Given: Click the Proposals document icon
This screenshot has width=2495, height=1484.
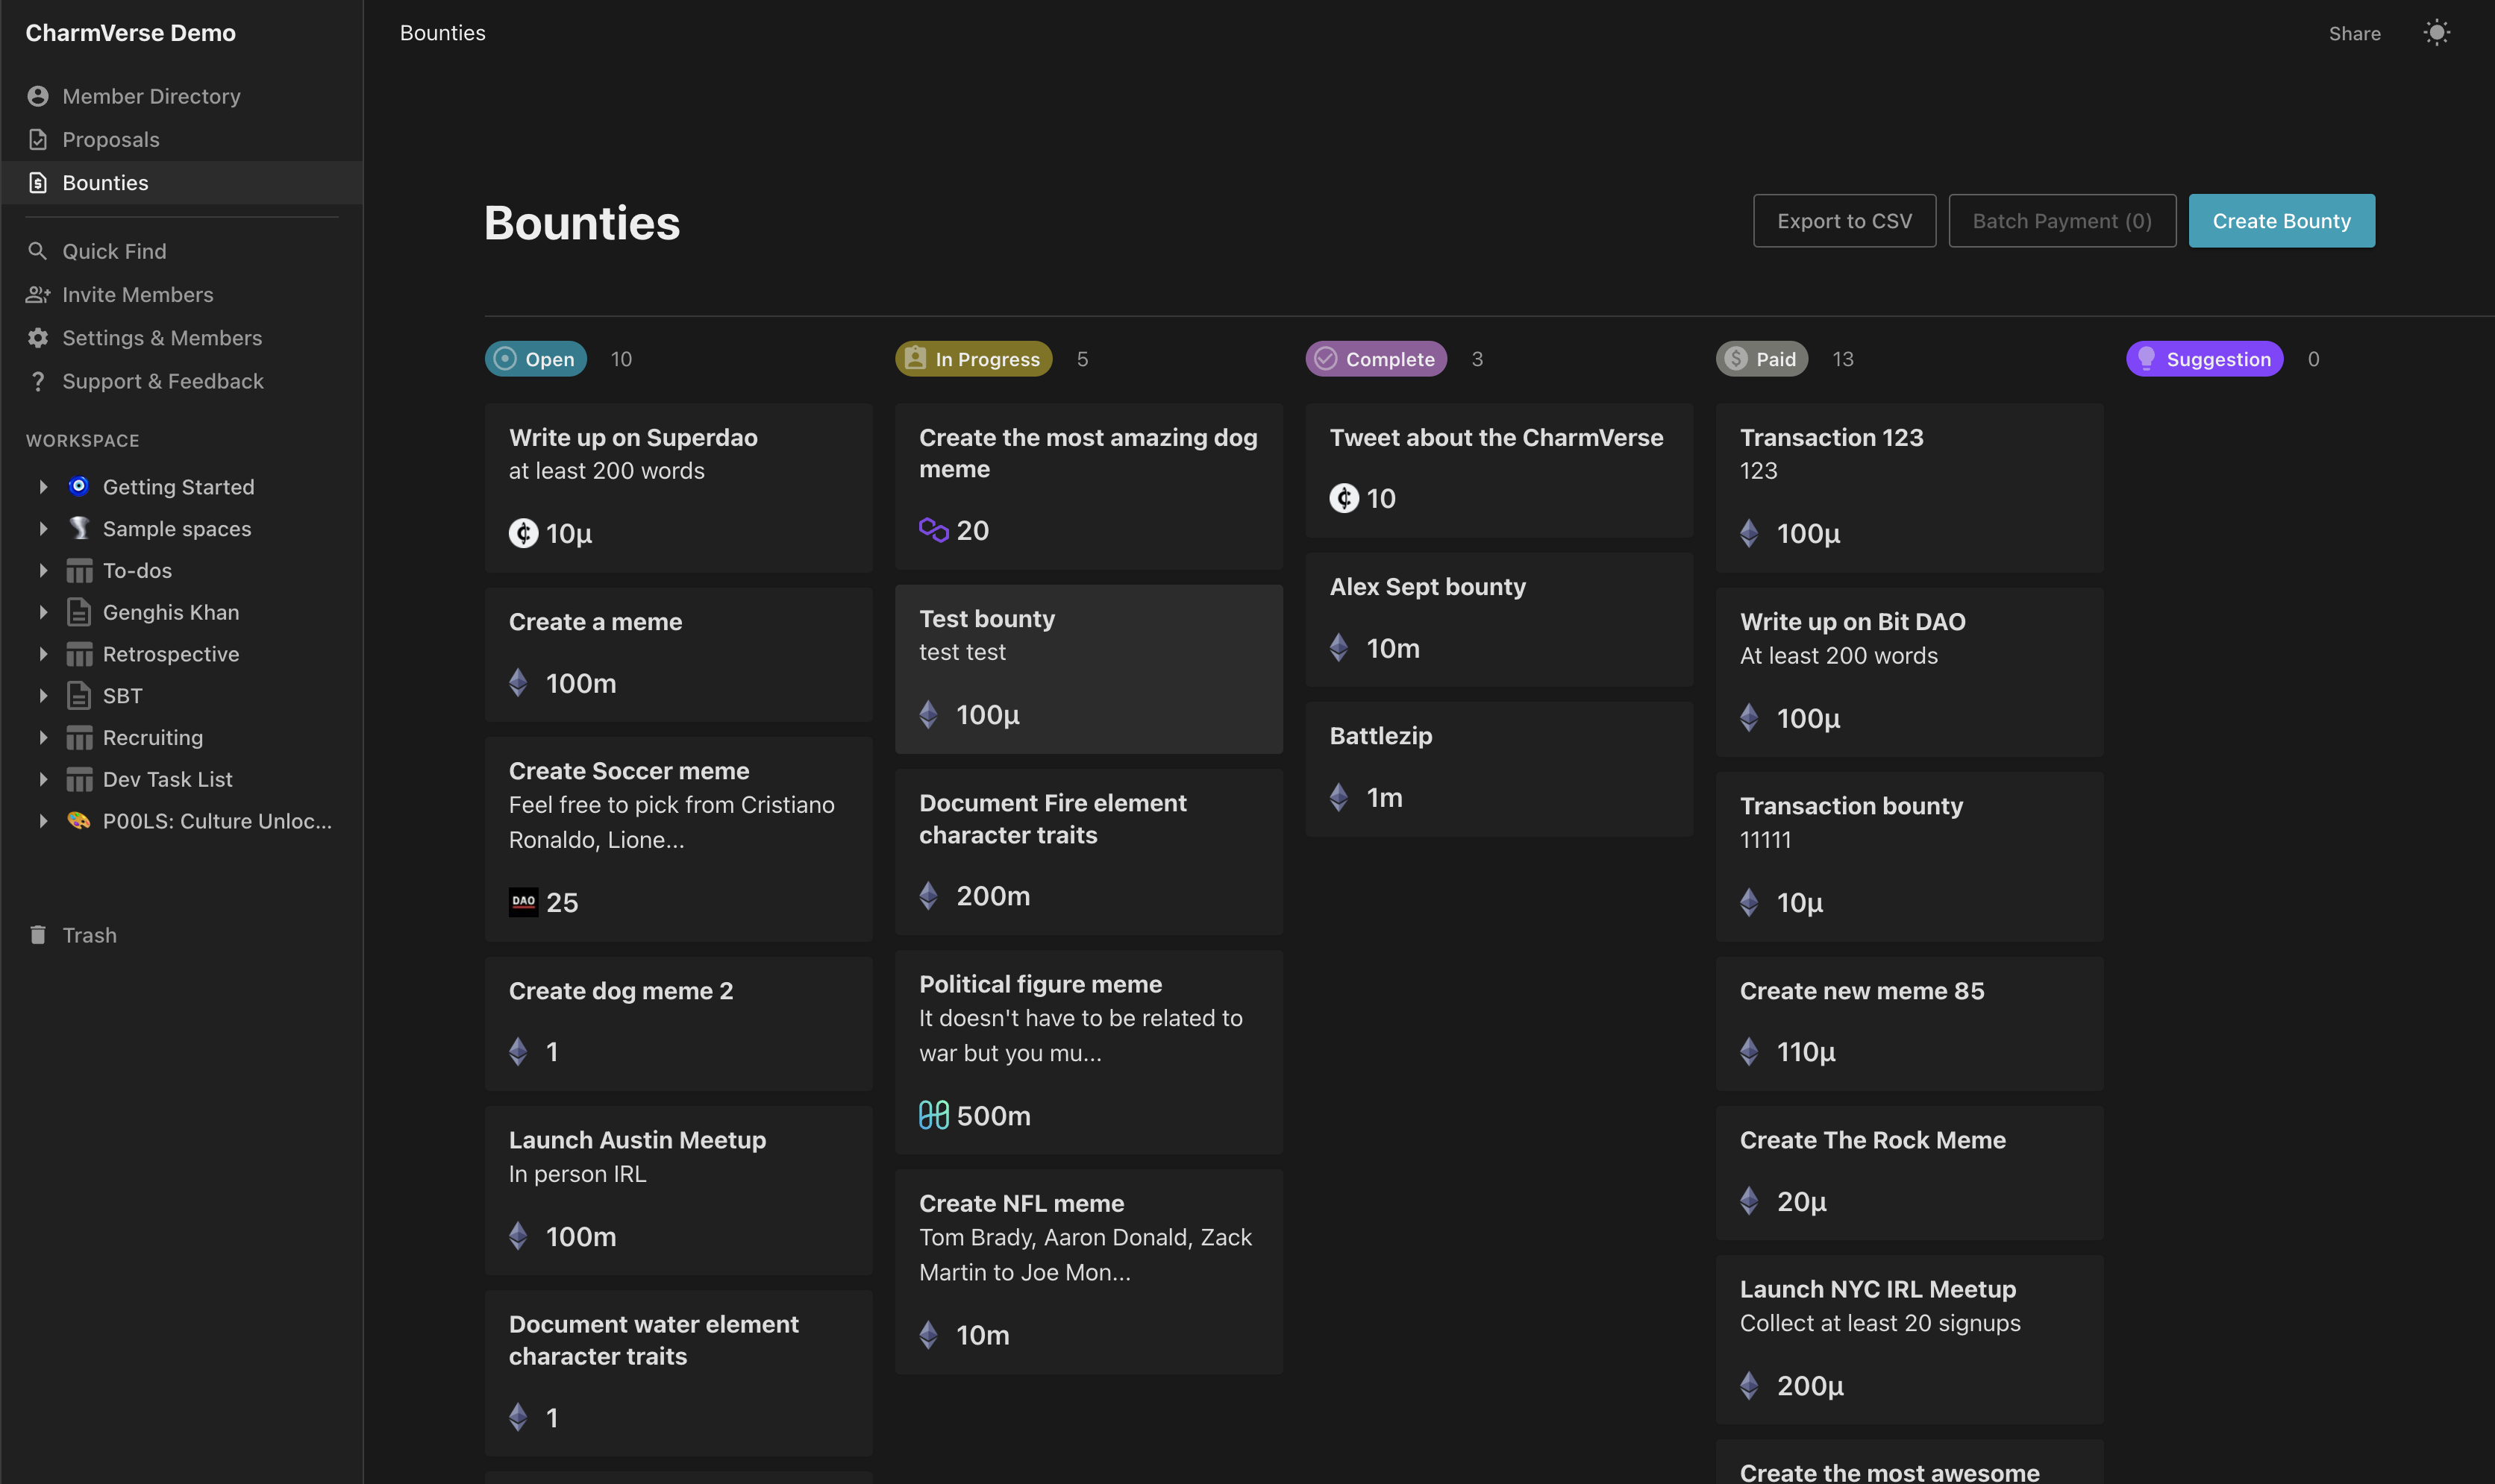Looking at the screenshot, I should [38, 140].
